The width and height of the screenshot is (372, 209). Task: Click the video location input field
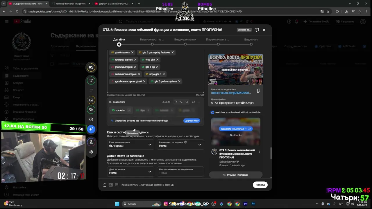tap(180, 171)
